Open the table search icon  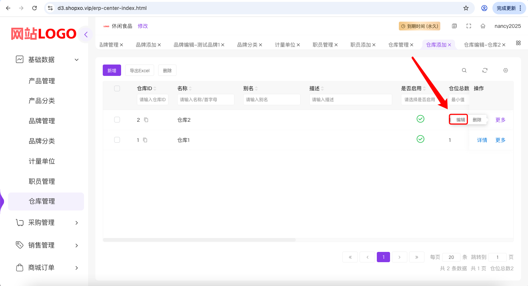click(464, 70)
